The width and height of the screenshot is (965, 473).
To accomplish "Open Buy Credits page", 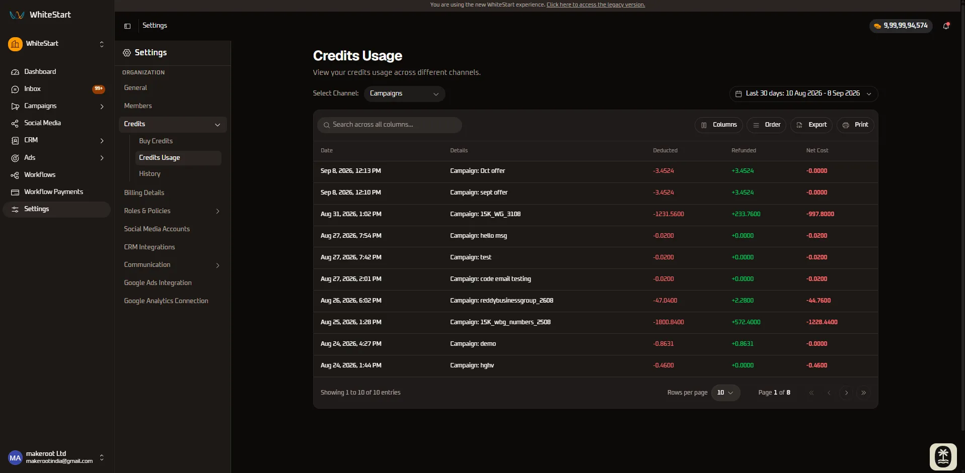I will 156,141.
